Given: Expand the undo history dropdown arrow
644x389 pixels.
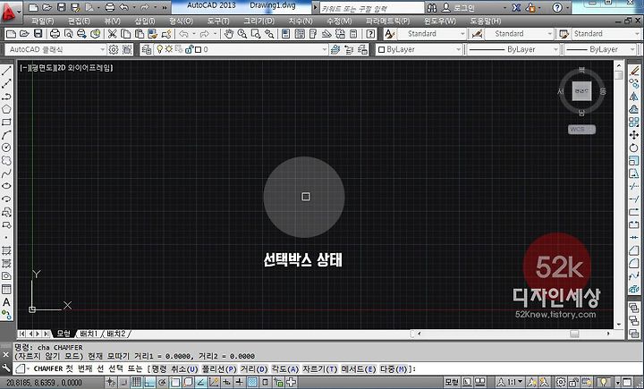Looking at the screenshot, I should coord(193,34).
